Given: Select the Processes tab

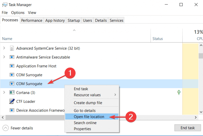Looking at the screenshot, I should click(x=10, y=20).
